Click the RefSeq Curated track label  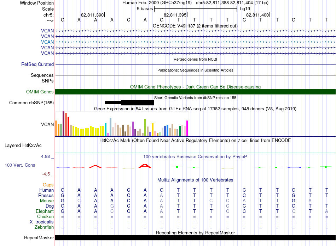tap(37, 64)
